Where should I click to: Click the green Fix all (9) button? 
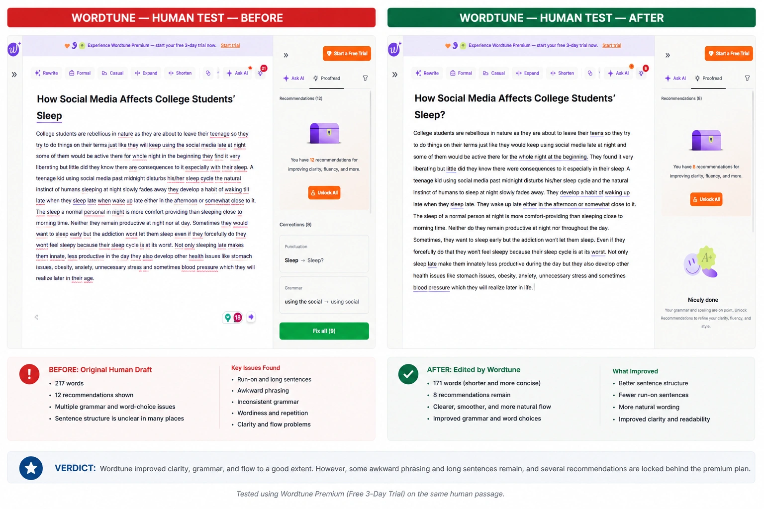324,331
